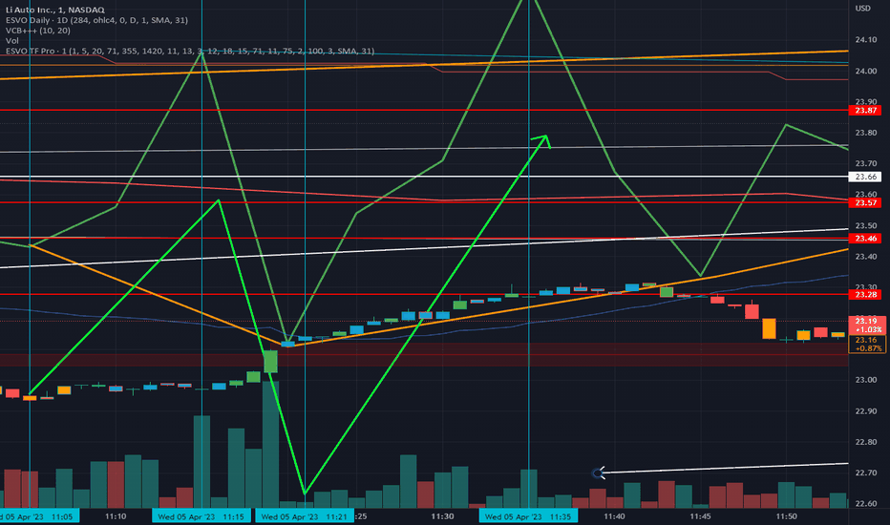This screenshot has width=890, height=525.
Task: Click the 23.16 +0.87% orange price label
Action: coord(867,344)
